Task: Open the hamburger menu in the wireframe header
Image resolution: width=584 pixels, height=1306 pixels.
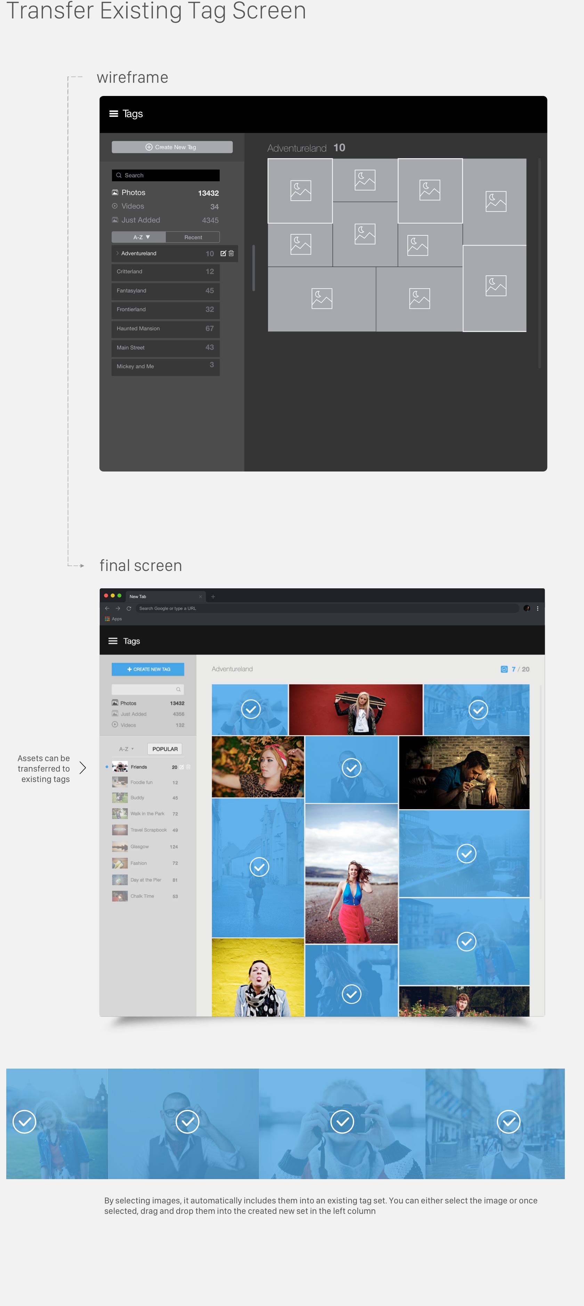Action: (114, 114)
